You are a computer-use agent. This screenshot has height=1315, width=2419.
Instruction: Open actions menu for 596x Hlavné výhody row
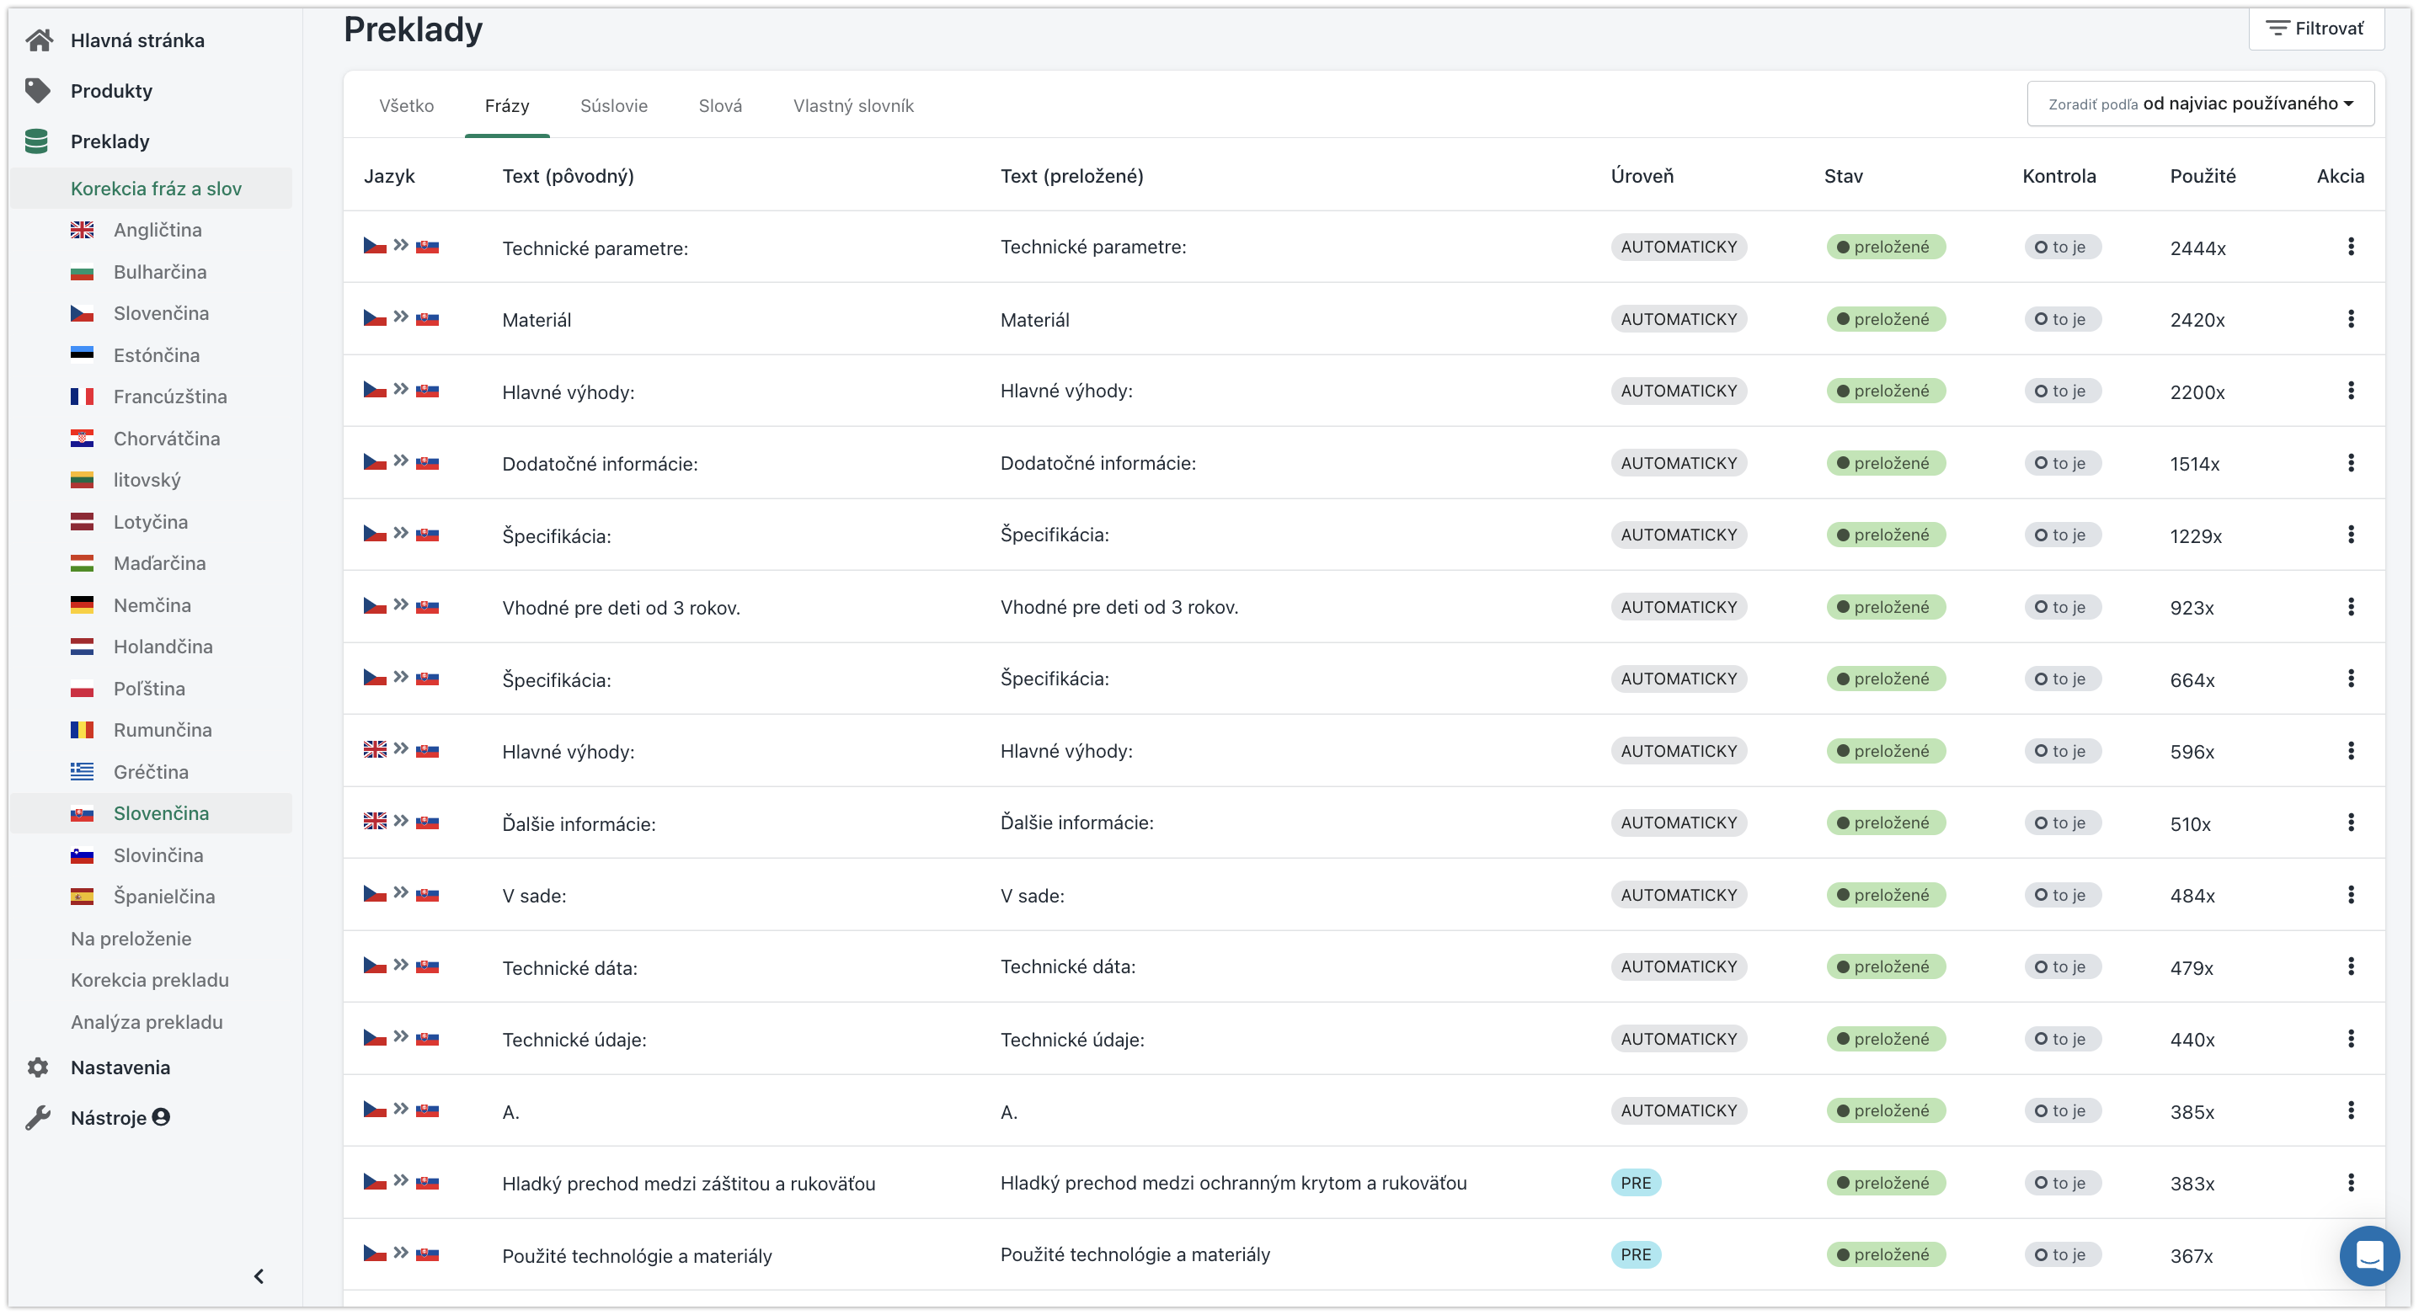coord(2351,750)
